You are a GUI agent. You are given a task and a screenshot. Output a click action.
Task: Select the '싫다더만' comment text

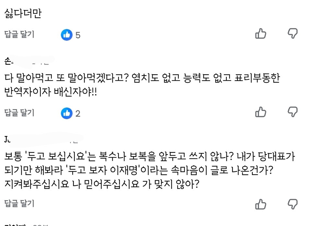[x=23, y=14]
